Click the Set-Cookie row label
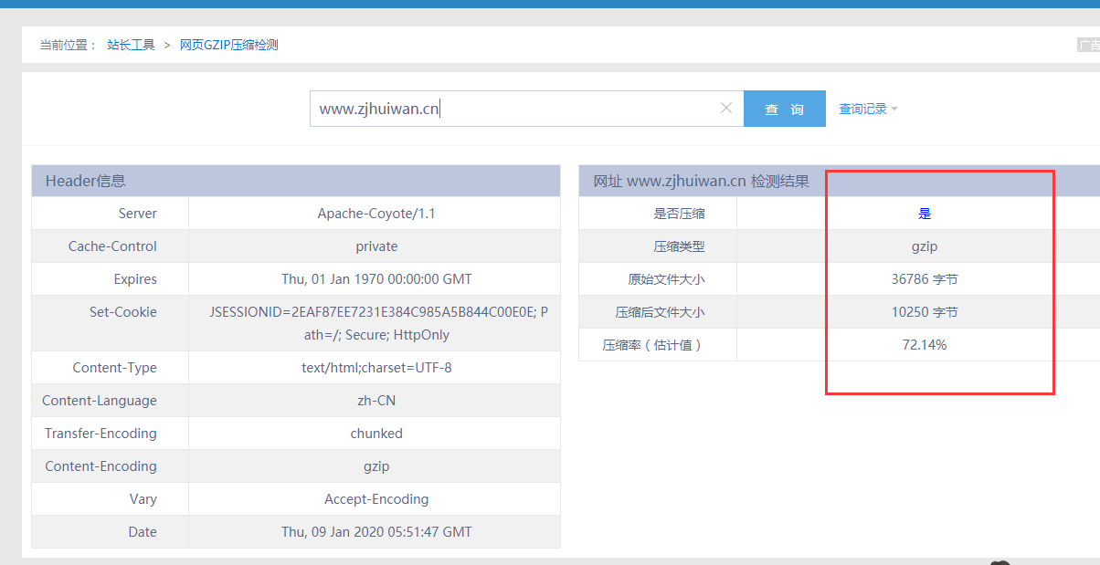 [x=123, y=312]
